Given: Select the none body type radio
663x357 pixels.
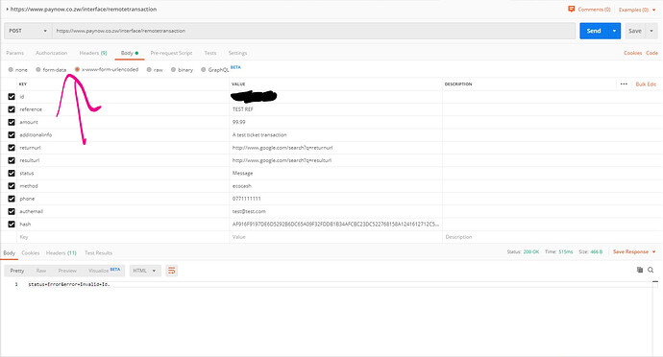Looking at the screenshot, I should [x=11, y=70].
